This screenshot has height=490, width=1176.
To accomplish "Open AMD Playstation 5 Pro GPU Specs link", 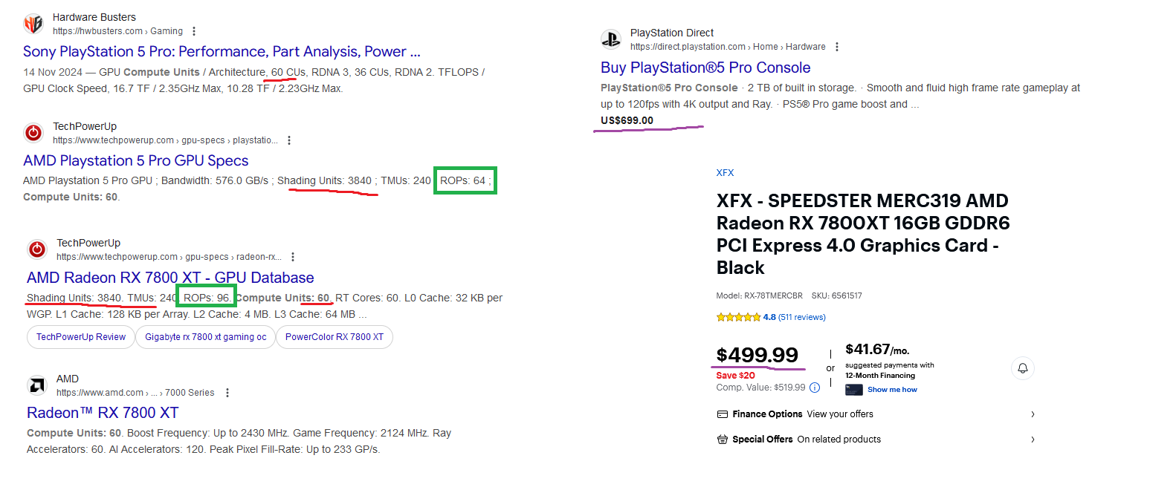I will click(135, 160).
